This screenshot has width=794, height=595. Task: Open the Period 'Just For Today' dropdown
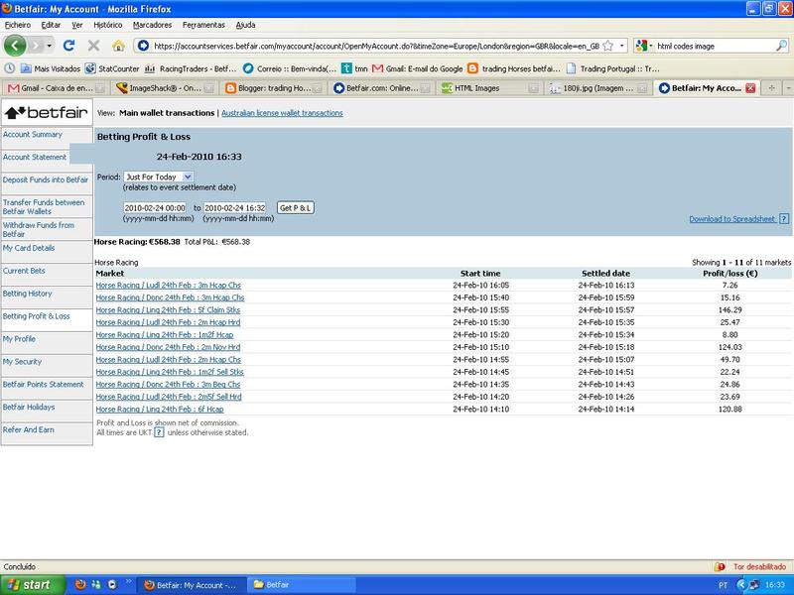pyautogui.click(x=158, y=177)
